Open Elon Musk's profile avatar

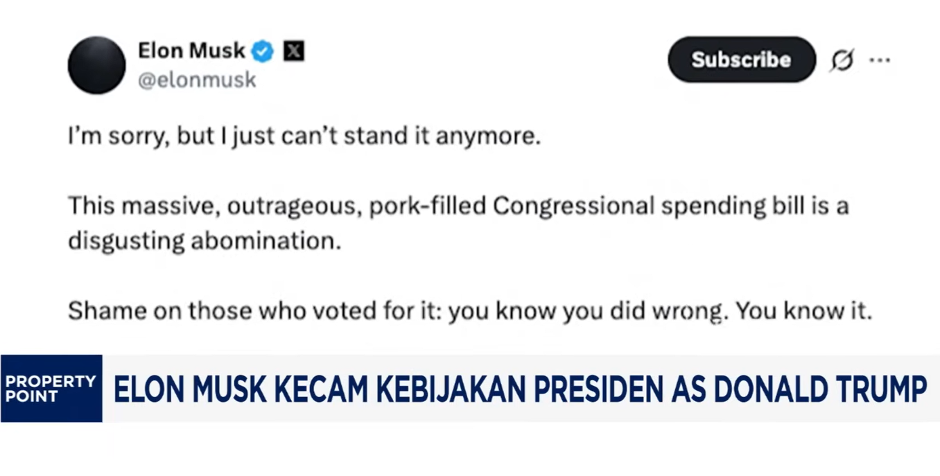[x=96, y=65]
